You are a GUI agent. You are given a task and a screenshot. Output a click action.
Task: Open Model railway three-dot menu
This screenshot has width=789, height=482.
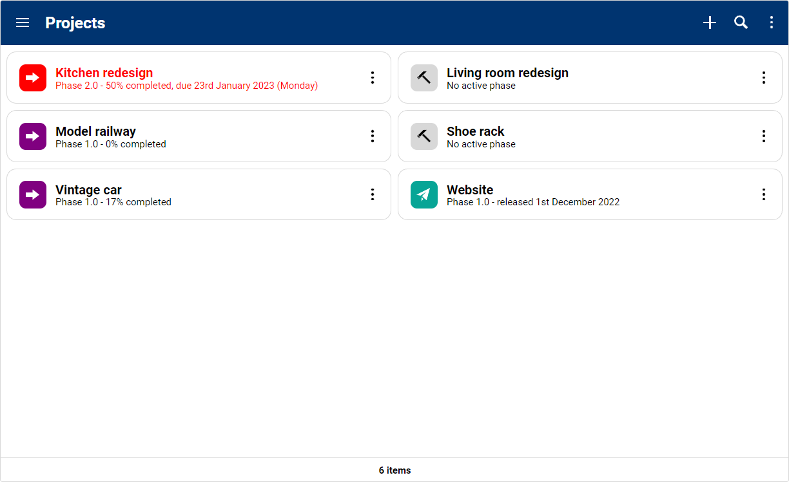tap(373, 136)
